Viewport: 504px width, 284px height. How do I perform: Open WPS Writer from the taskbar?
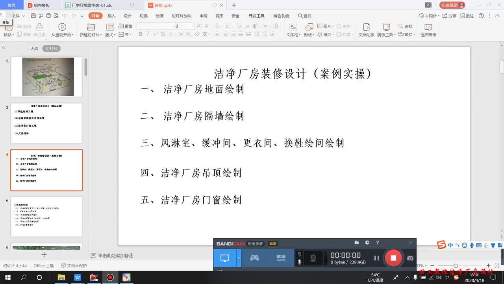(78, 277)
